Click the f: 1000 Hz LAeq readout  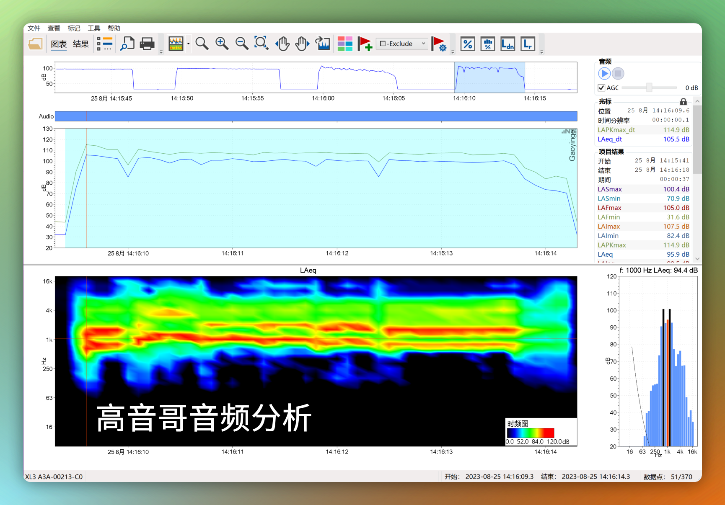[x=658, y=270]
